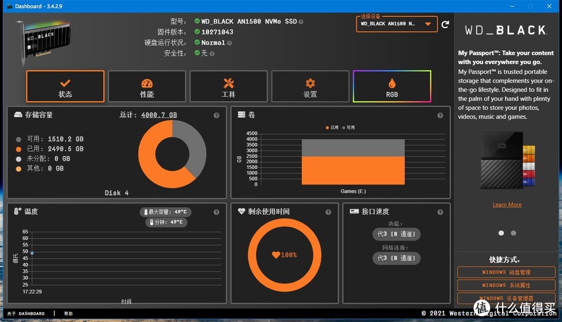Click help icon in 存储容量 panel
Viewport: 562px width, 322px height.
216,115
